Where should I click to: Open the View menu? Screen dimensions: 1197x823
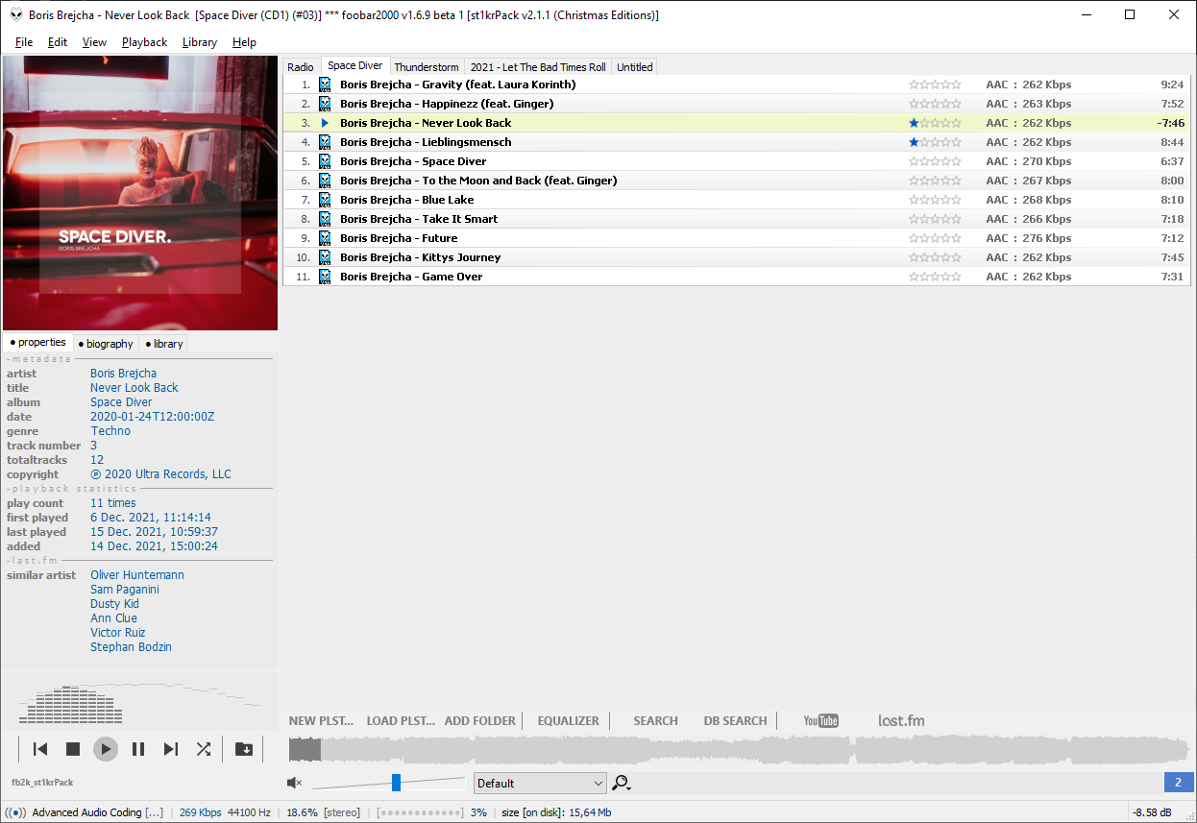94,42
